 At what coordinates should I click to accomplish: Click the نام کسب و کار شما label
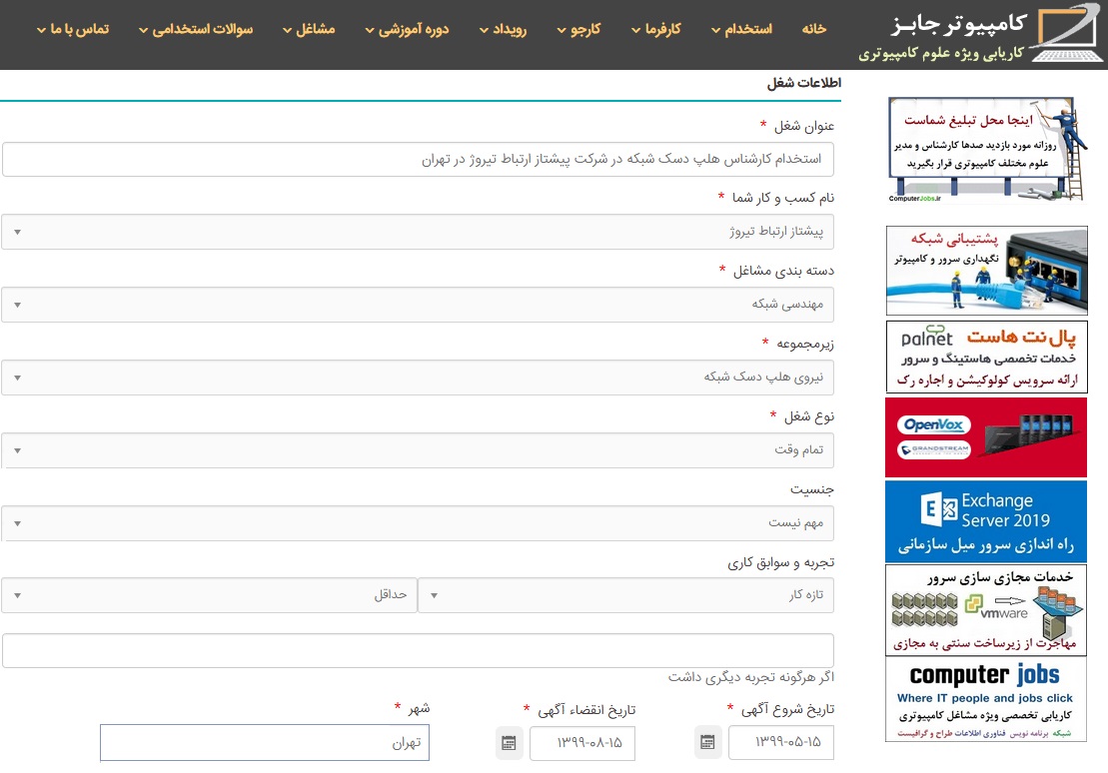point(783,198)
